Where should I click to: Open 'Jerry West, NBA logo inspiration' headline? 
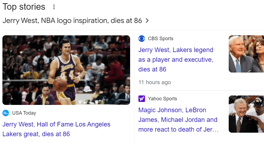tap(72, 20)
